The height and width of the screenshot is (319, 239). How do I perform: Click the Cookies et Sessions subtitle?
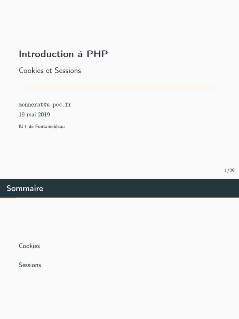click(x=50, y=71)
